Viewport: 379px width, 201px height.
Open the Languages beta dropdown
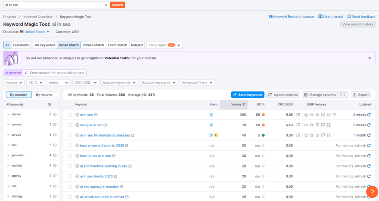click(x=165, y=45)
